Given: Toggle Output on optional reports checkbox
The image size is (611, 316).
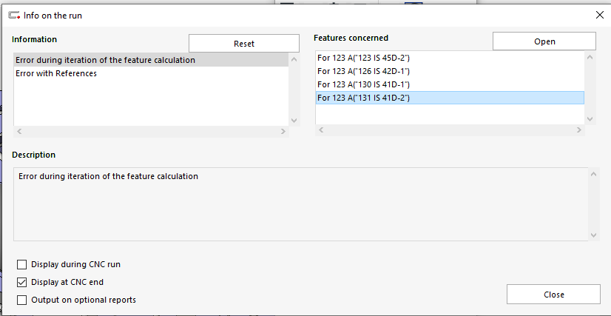Looking at the screenshot, I should tap(22, 300).
